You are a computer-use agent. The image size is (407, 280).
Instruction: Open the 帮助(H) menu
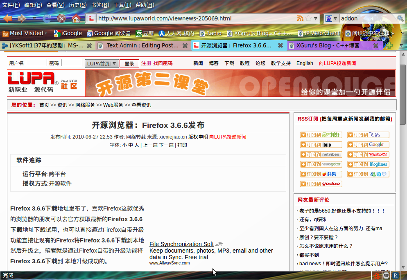click(145, 5)
